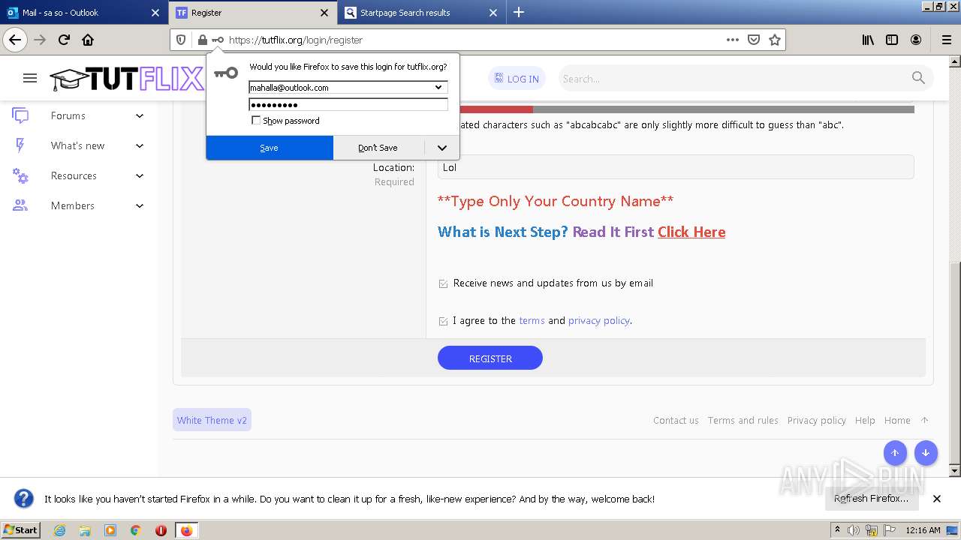This screenshot has width=961, height=540.
Task: Open Internet Explorer from taskbar
Action: pos(59,530)
